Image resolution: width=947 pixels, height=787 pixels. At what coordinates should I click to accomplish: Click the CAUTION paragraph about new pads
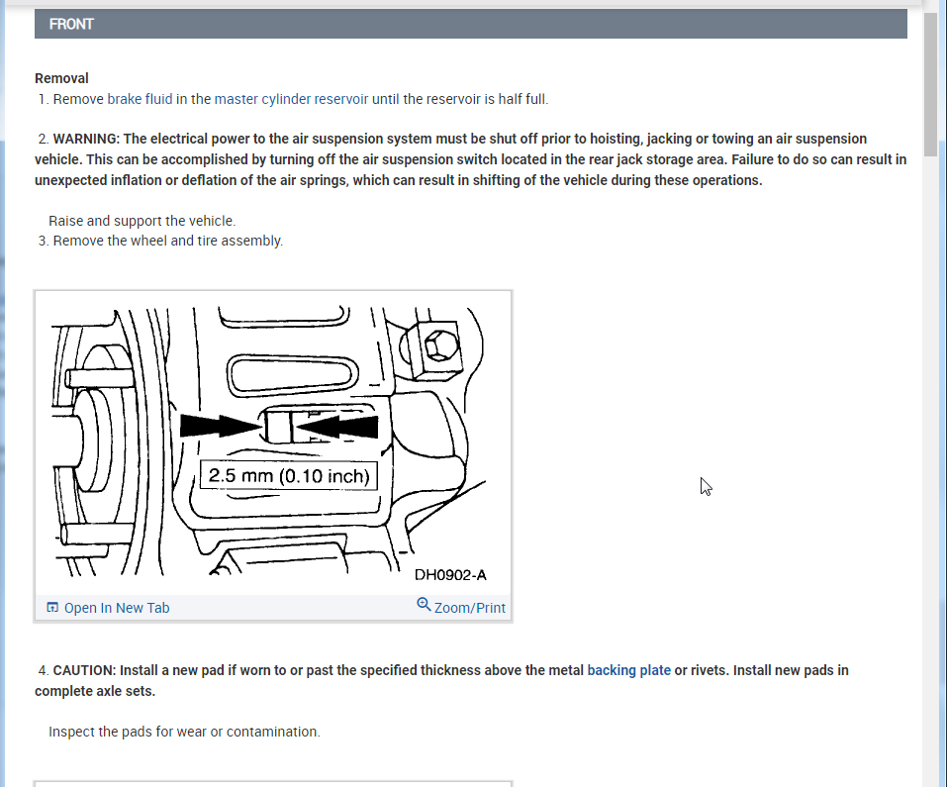[441, 681]
